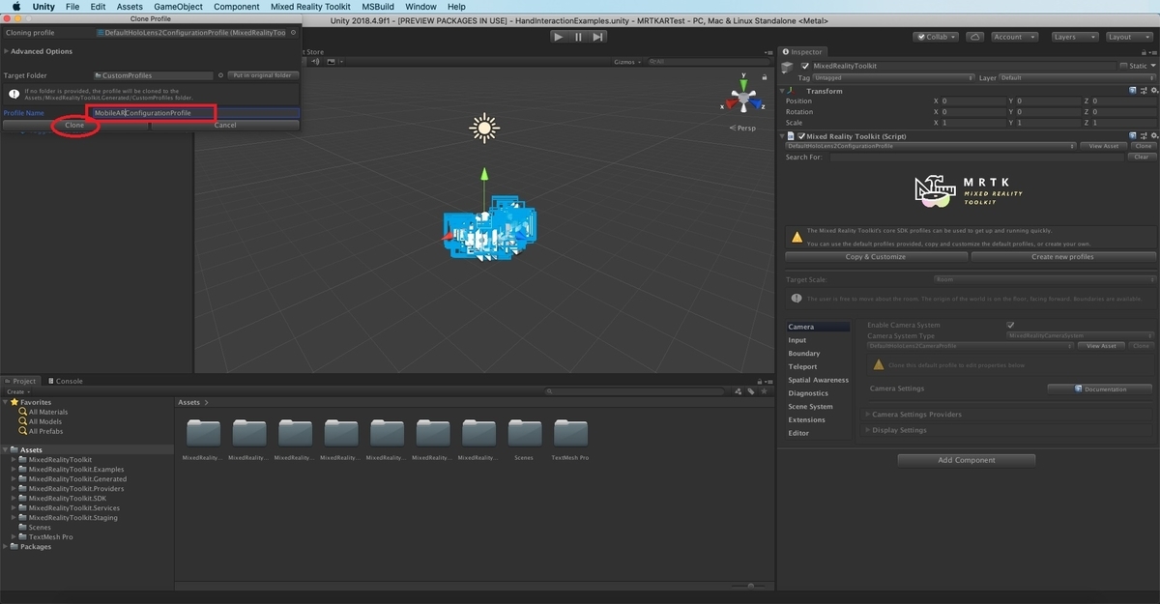1160x604 pixels.
Task: Open DefaultHoloLens2CameraProfile dropdown
Action: 971,346
